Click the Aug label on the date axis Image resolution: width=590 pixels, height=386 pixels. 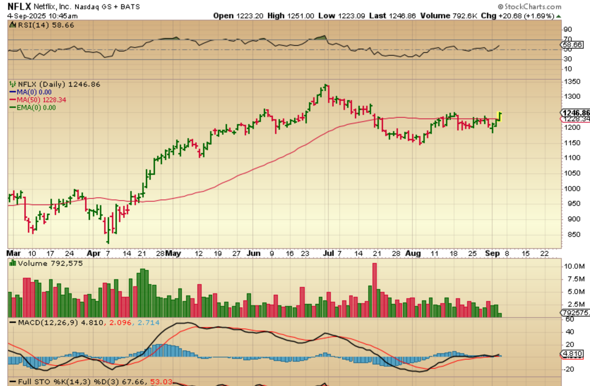click(413, 253)
